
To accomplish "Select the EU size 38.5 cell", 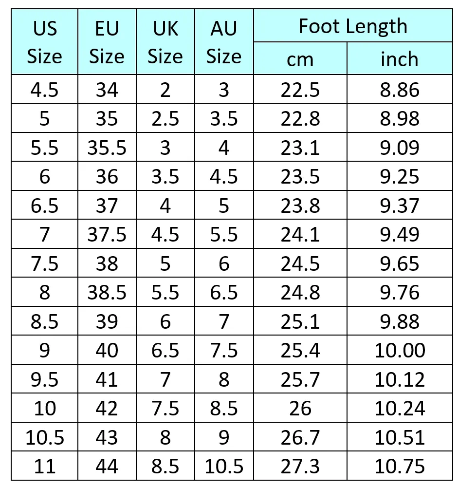I will (107, 292).
